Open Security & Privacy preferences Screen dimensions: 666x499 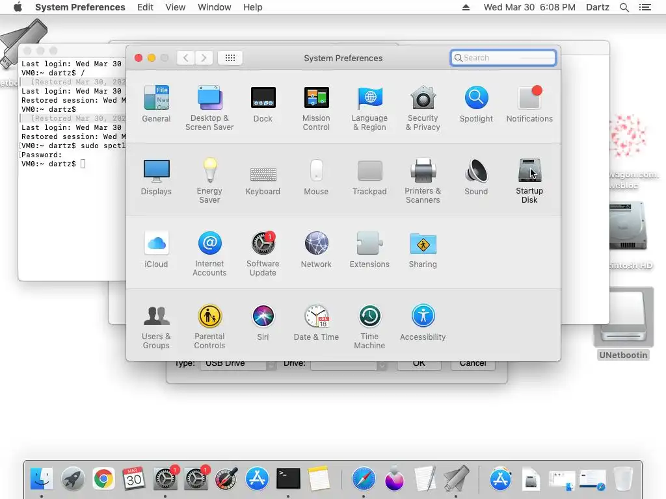[x=423, y=108]
